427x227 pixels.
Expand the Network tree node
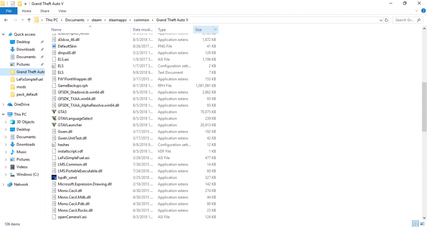[x=3, y=184]
